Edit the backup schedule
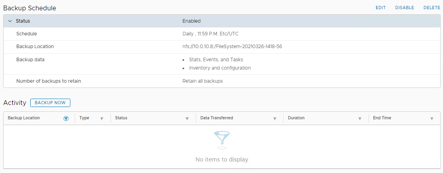 coord(381,8)
